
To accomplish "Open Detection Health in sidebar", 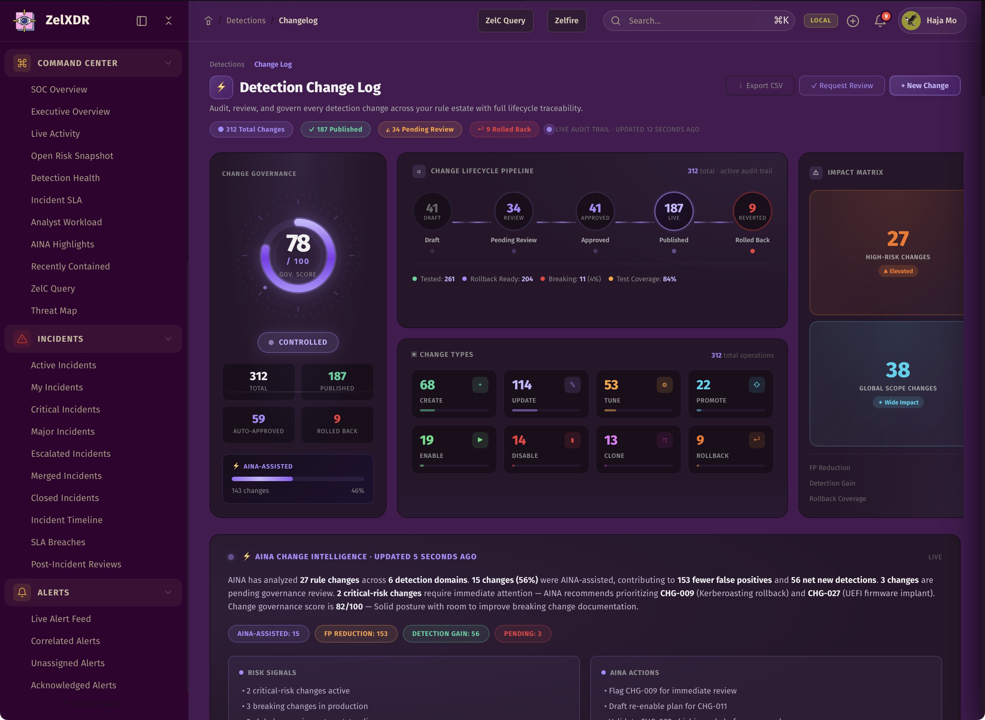I will (x=65, y=178).
